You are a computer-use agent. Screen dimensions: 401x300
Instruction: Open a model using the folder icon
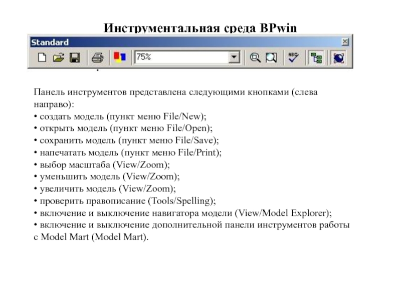click(58, 58)
